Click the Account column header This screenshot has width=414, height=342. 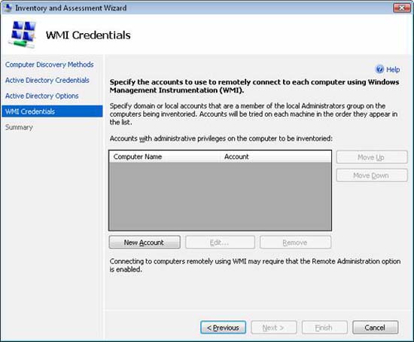[x=276, y=157]
